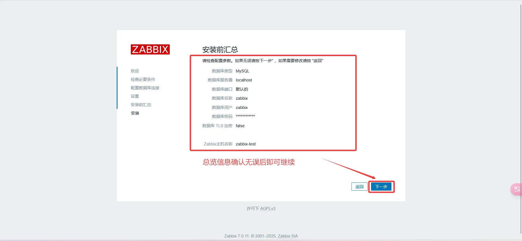Click the 数据库类型 label
This screenshot has height=241, width=522.
click(x=222, y=71)
